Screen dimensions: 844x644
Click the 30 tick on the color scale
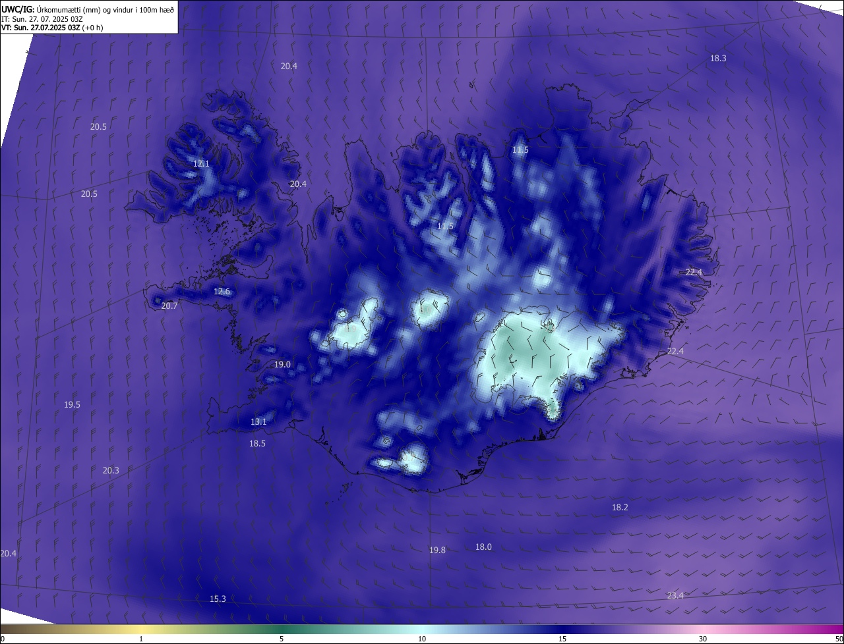point(703,639)
